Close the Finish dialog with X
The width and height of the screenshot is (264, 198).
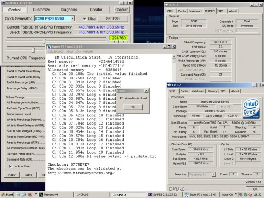click(x=146, y=91)
